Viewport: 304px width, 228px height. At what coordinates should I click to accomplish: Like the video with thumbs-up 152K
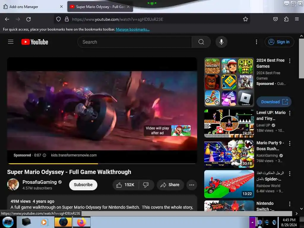coord(126,185)
